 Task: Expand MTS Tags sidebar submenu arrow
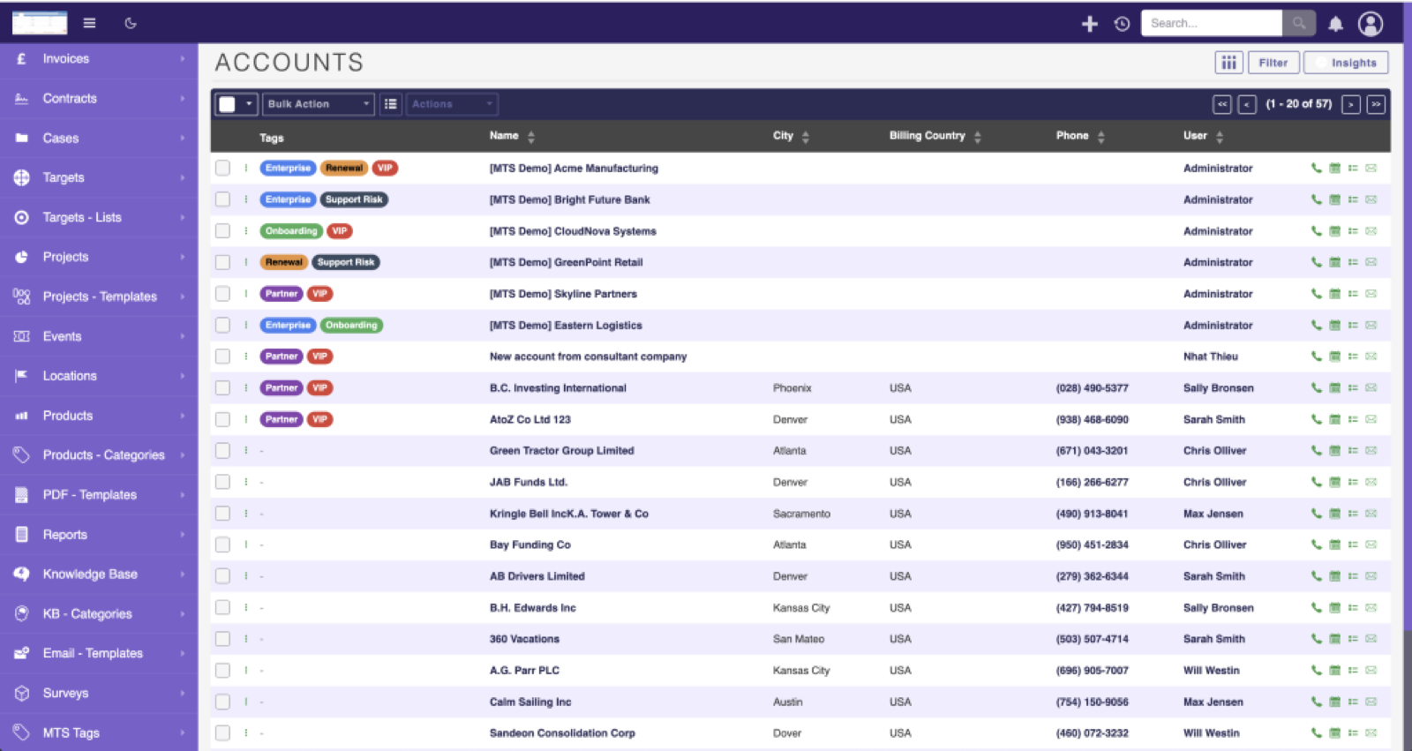point(183,732)
